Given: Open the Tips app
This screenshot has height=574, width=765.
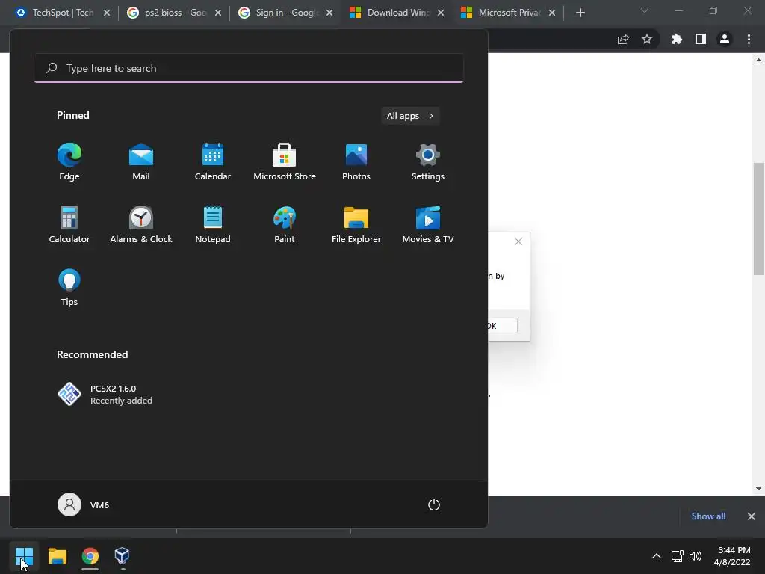Looking at the screenshot, I should click(x=69, y=288).
